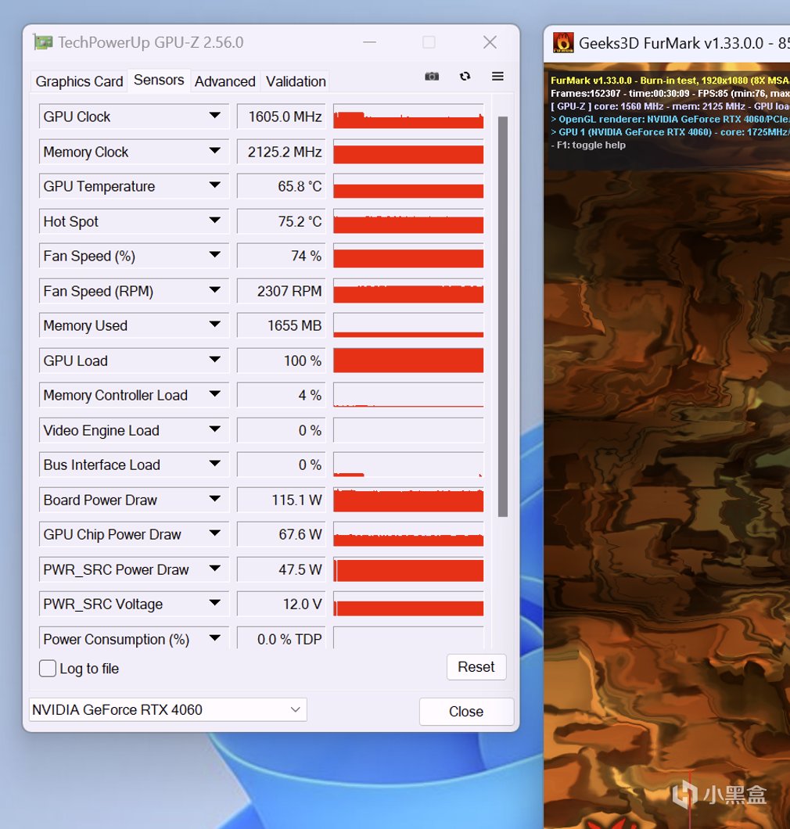The height and width of the screenshot is (829, 790).
Task: Expand the Hot Spot dropdown arrow
Action: (x=214, y=221)
